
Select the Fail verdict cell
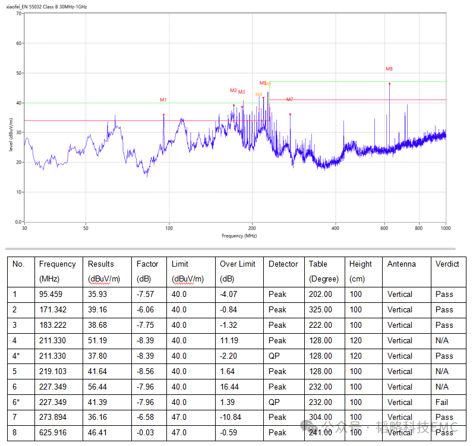(442, 402)
